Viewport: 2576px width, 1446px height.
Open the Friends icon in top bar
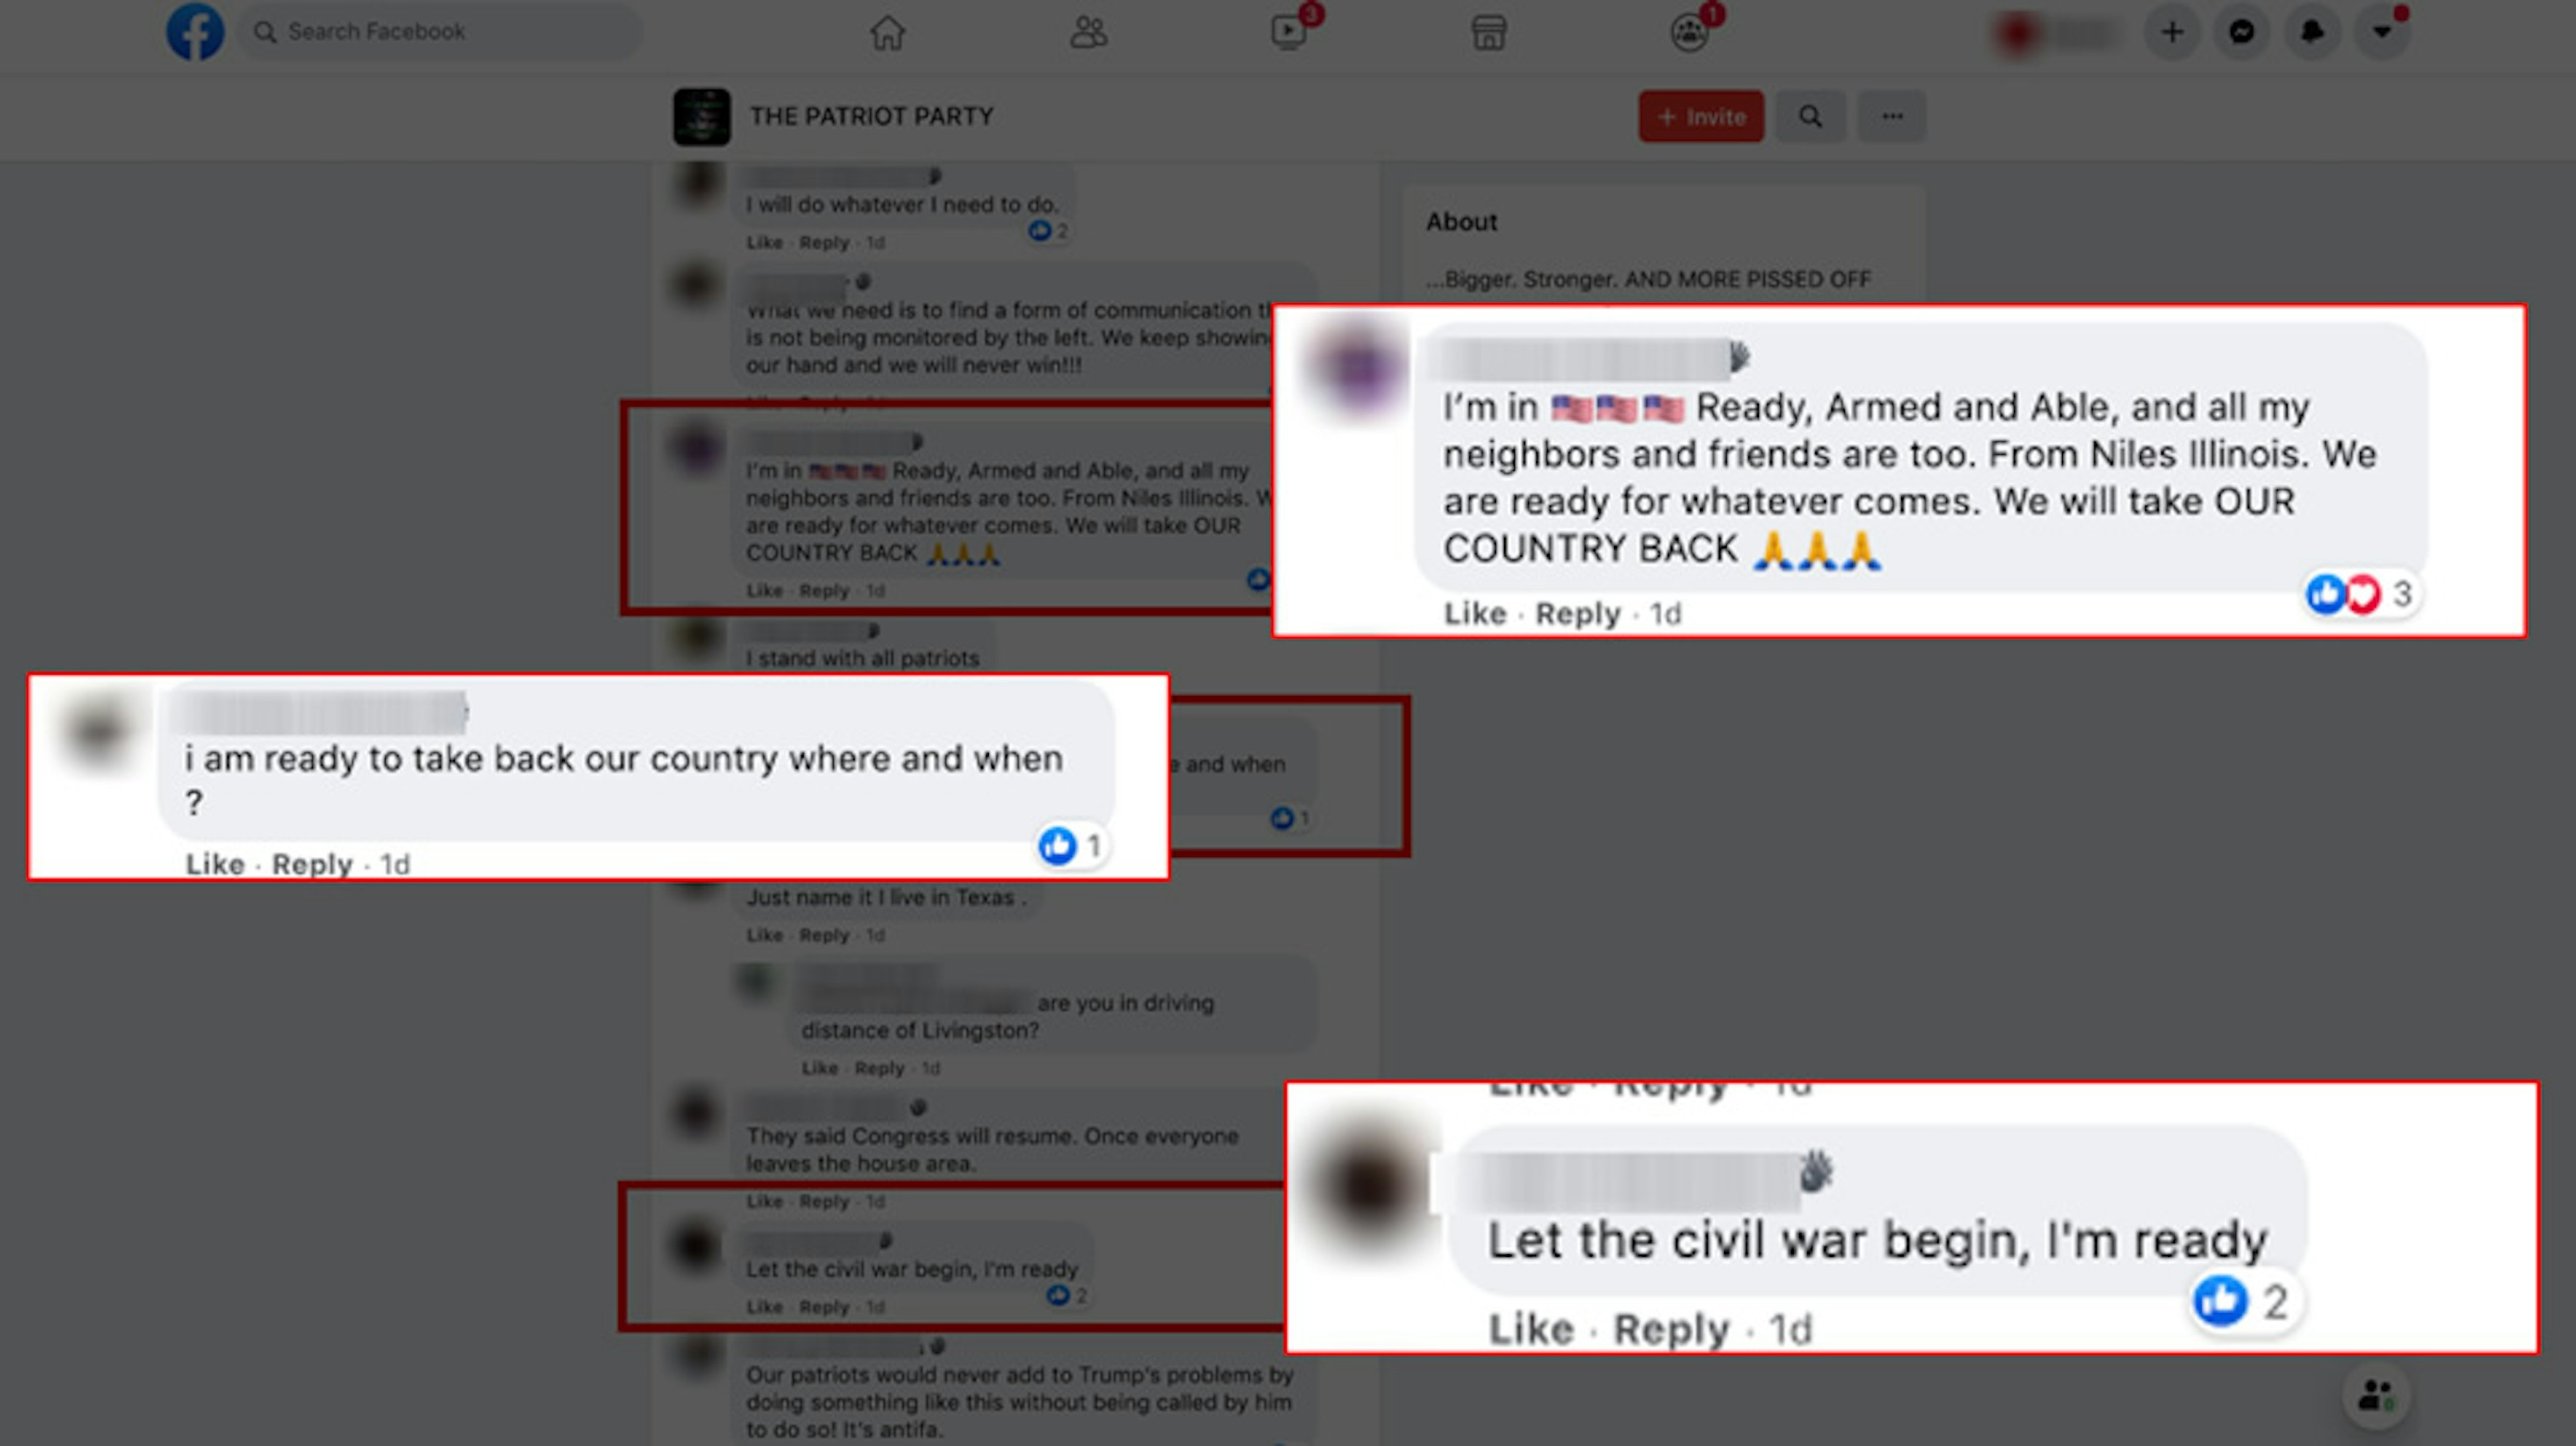[x=1088, y=32]
